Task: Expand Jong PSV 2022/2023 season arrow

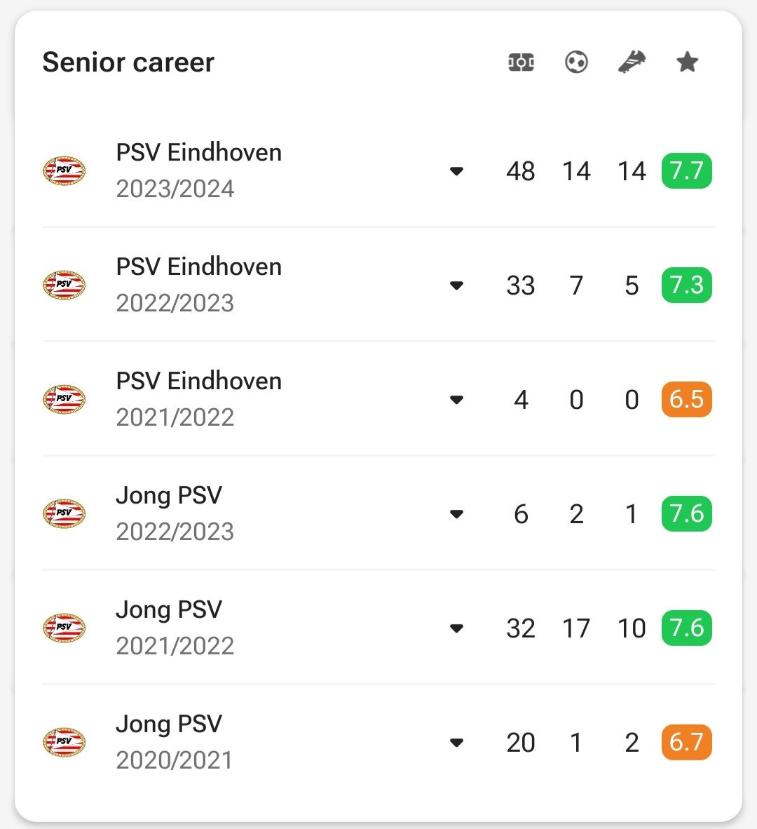Action: [x=456, y=513]
